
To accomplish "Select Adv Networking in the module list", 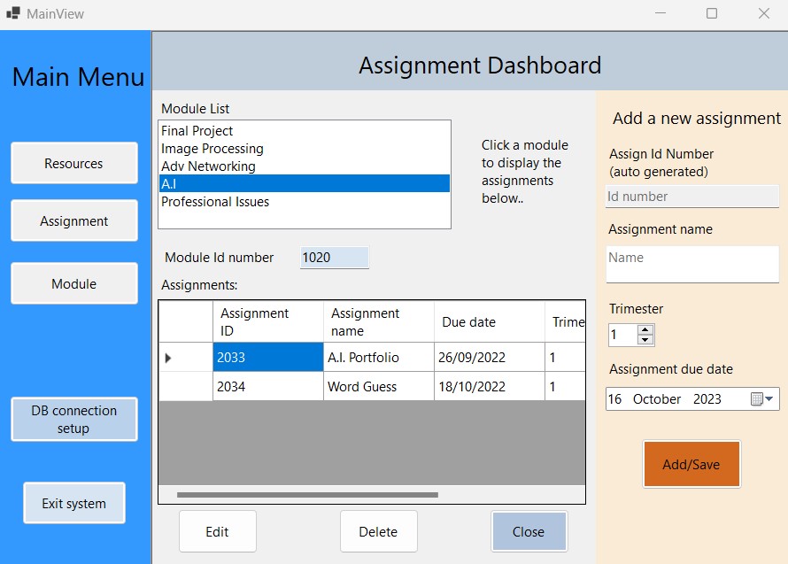I will pyautogui.click(x=208, y=166).
